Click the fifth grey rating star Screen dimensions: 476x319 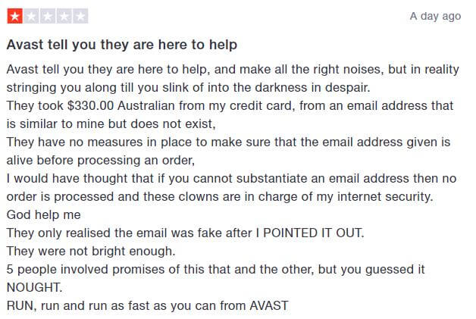80,17
